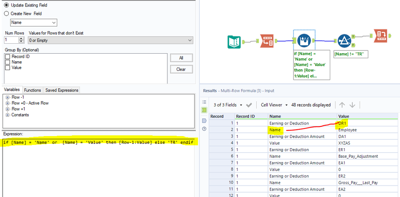Select the 'XYZAS' value cell
Screen dimensions: 400x197
[x=367, y=143]
